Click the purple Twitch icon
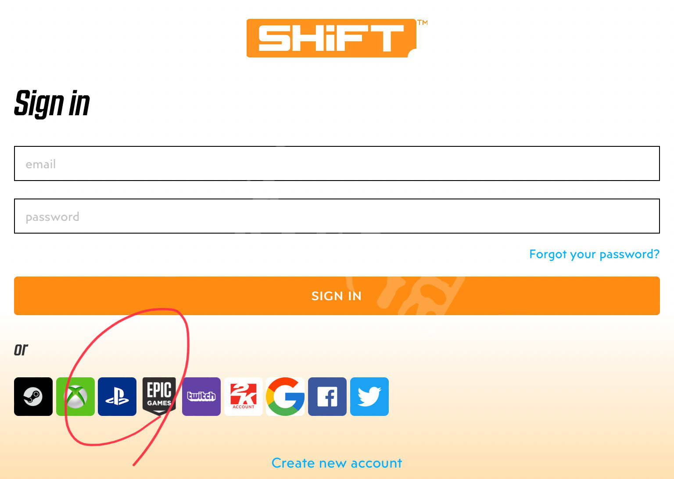 201,397
